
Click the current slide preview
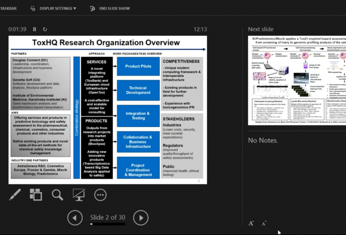(x=108, y=110)
